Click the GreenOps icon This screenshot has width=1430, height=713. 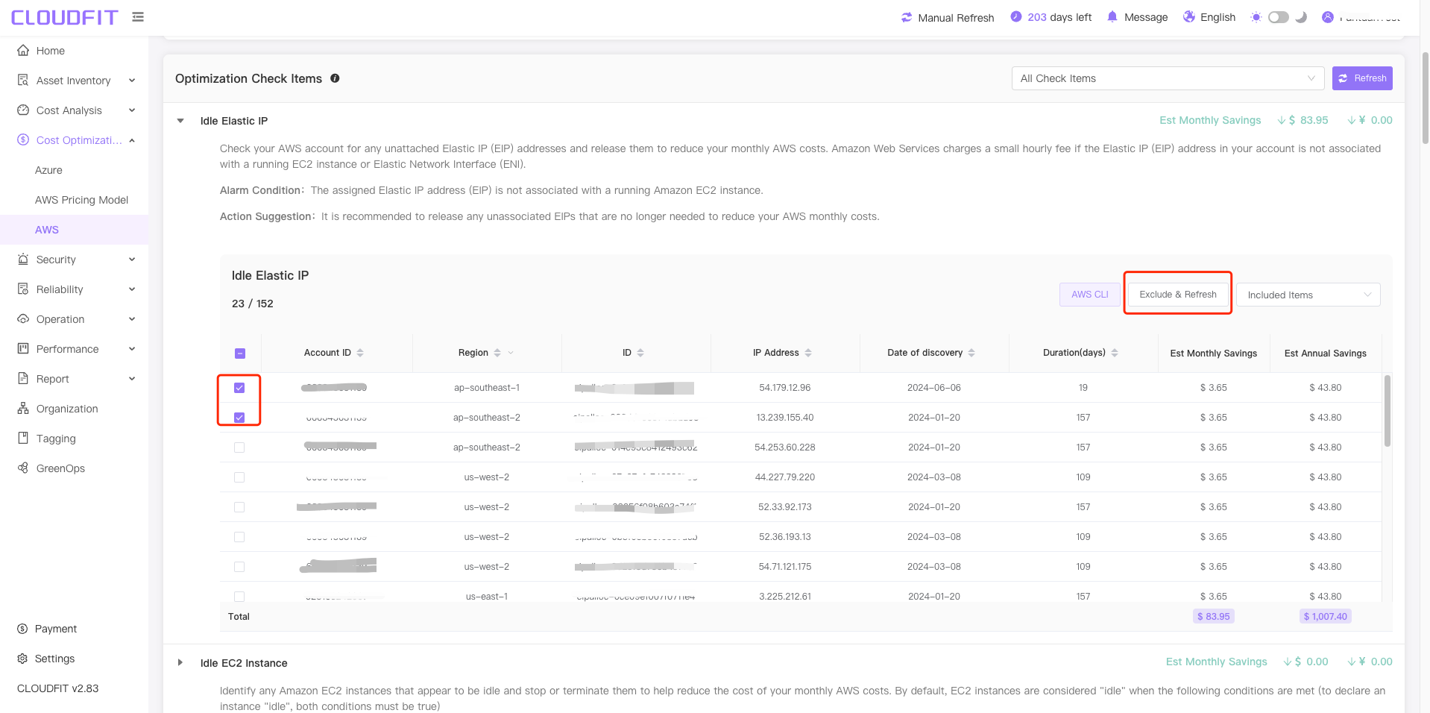[23, 468]
